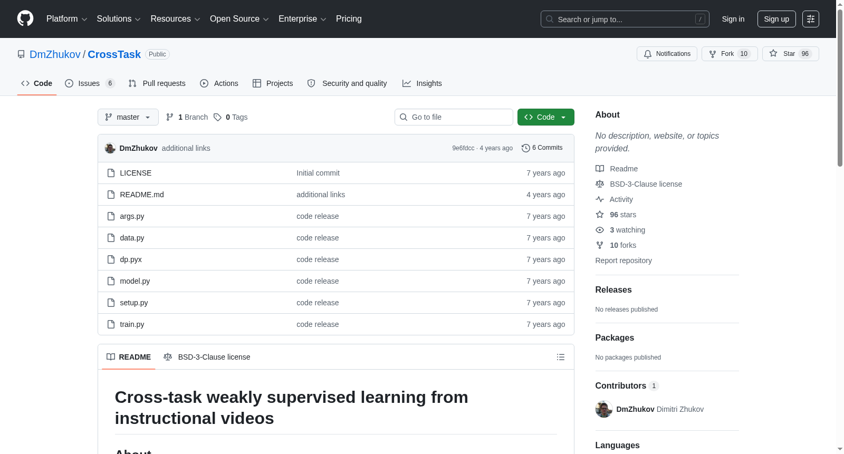Click the search magnifier icon in header

(550, 19)
